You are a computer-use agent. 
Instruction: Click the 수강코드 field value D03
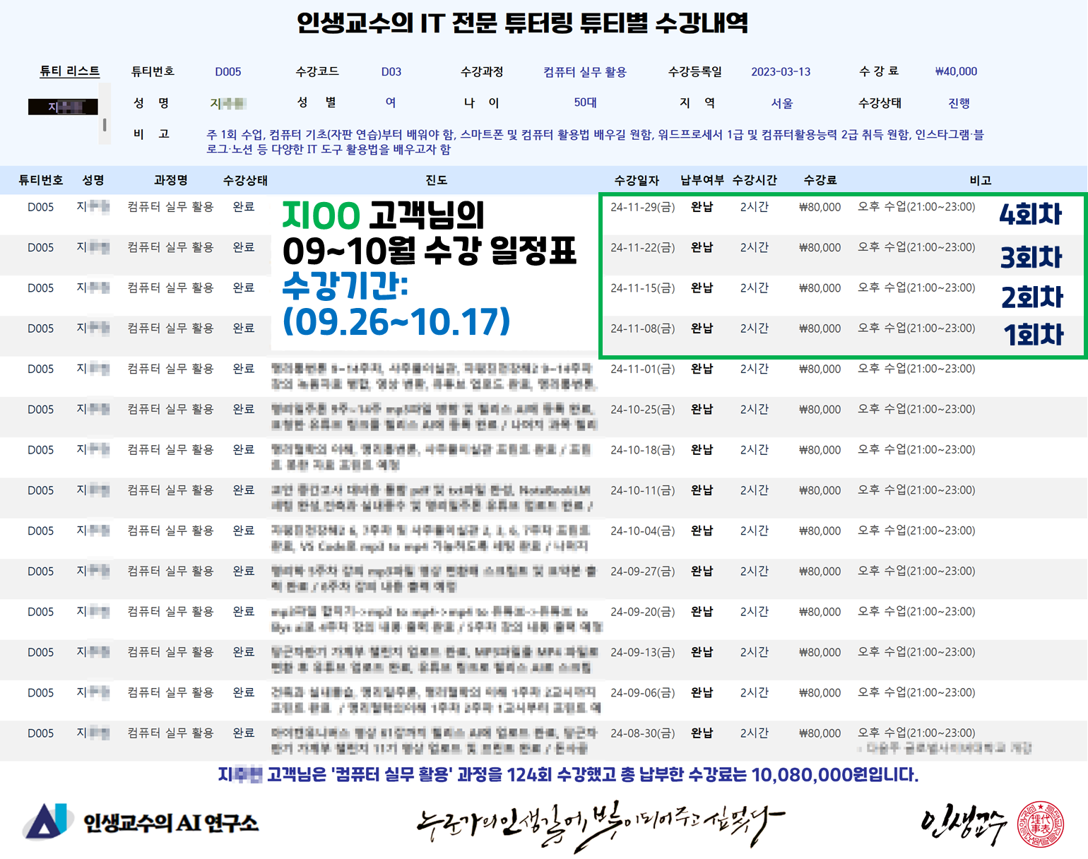click(391, 72)
